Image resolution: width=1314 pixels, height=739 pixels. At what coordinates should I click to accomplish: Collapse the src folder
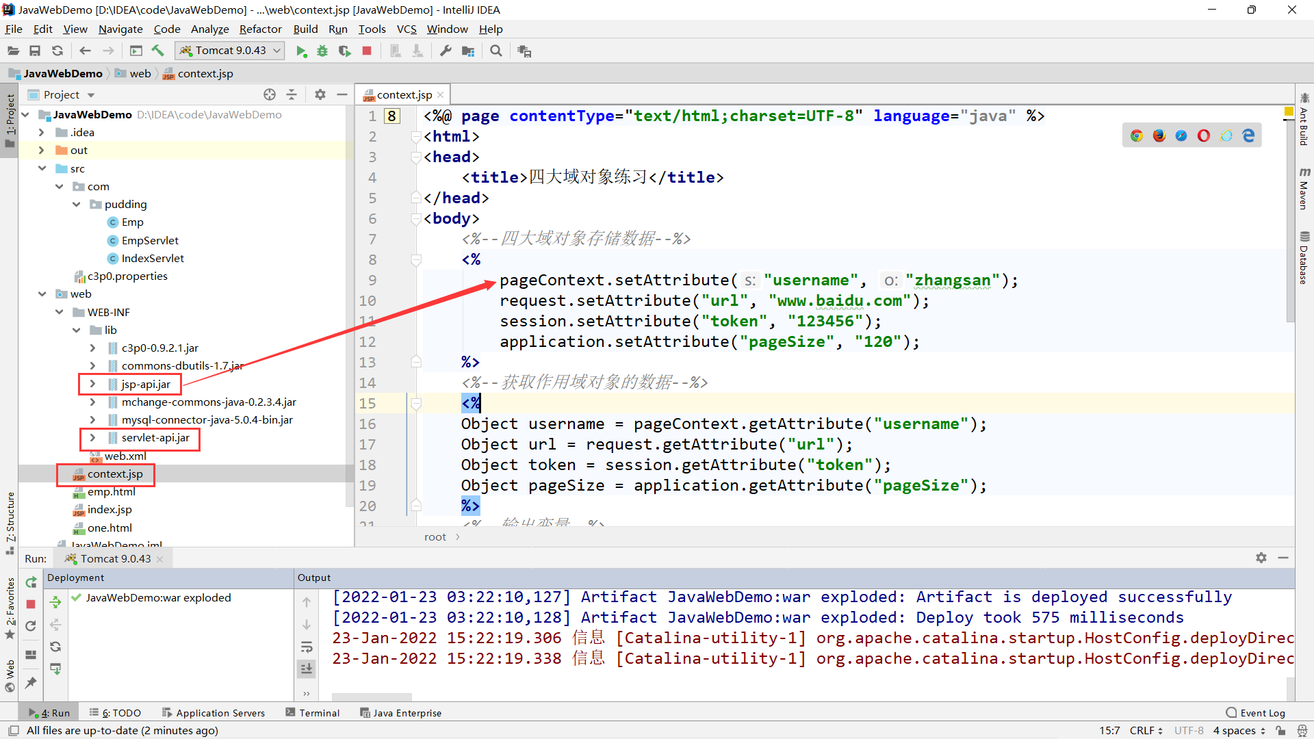pyautogui.click(x=42, y=168)
